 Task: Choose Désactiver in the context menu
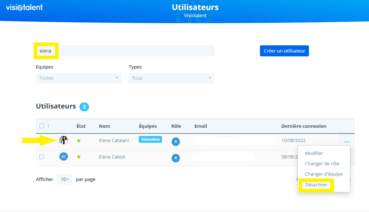pyautogui.click(x=316, y=185)
